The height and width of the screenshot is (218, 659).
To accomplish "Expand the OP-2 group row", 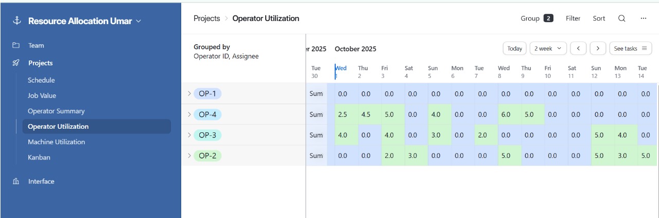I will tap(189, 156).
